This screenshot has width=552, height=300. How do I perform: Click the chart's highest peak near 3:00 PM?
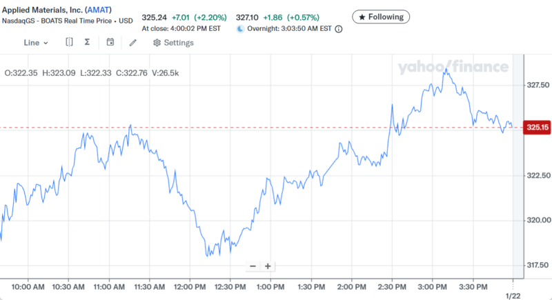coord(447,69)
